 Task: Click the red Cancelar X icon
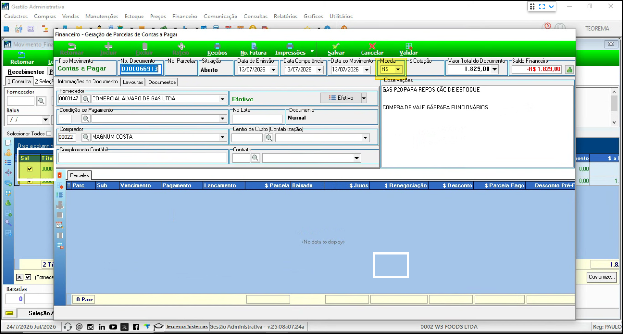[372, 46]
